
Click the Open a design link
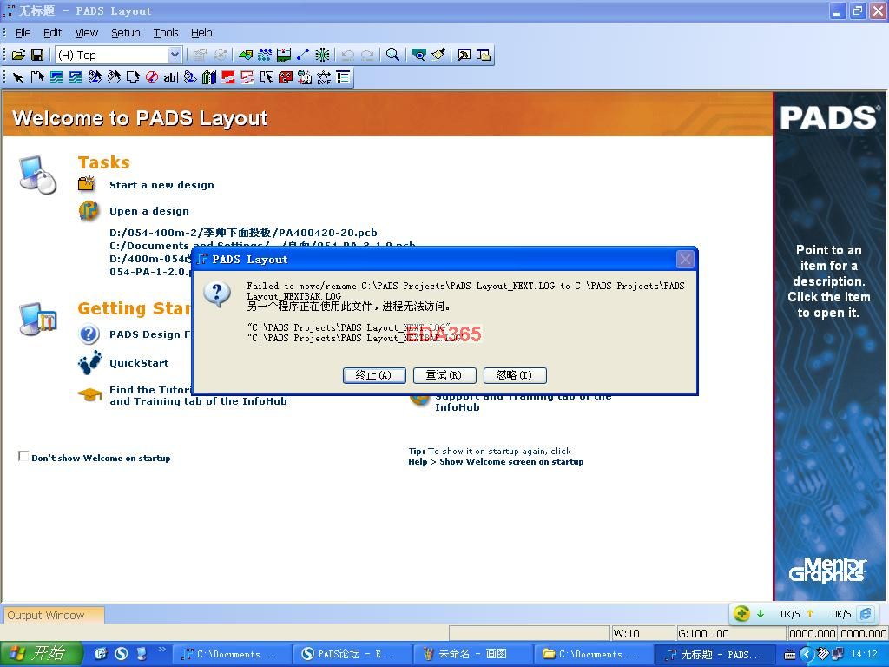[x=149, y=211]
